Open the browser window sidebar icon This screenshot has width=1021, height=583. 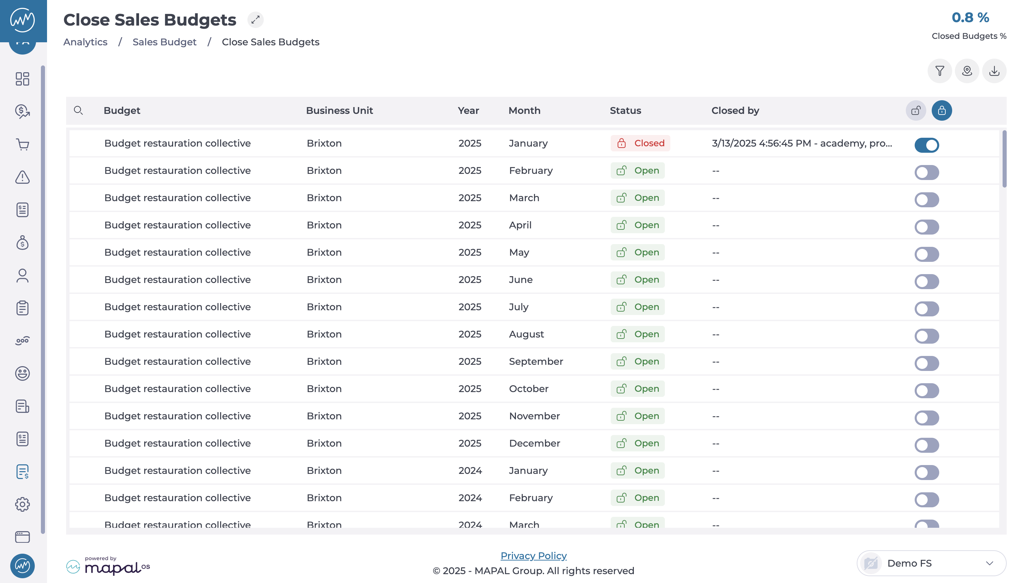click(x=22, y=537)
